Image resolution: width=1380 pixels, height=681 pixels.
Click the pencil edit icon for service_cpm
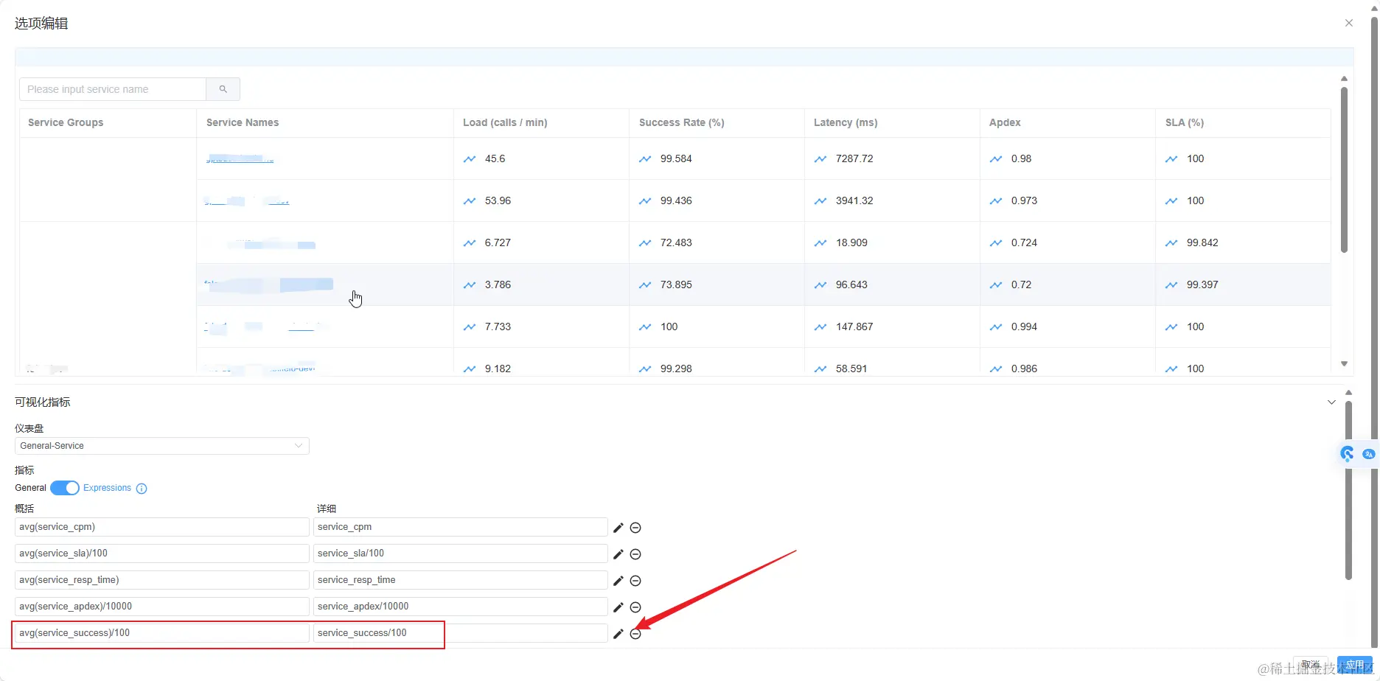[618, 528]
